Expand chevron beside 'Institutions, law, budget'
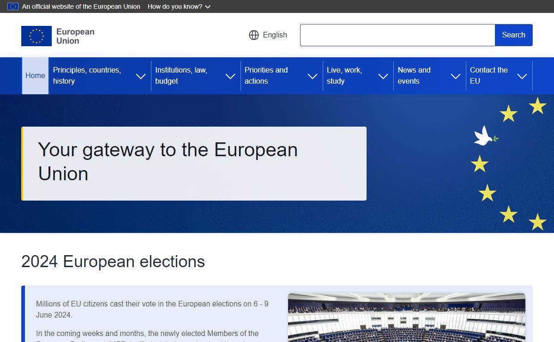 click(230, 76)
